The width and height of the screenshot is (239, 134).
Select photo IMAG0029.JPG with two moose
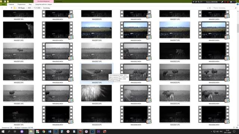tap(175, 72)
